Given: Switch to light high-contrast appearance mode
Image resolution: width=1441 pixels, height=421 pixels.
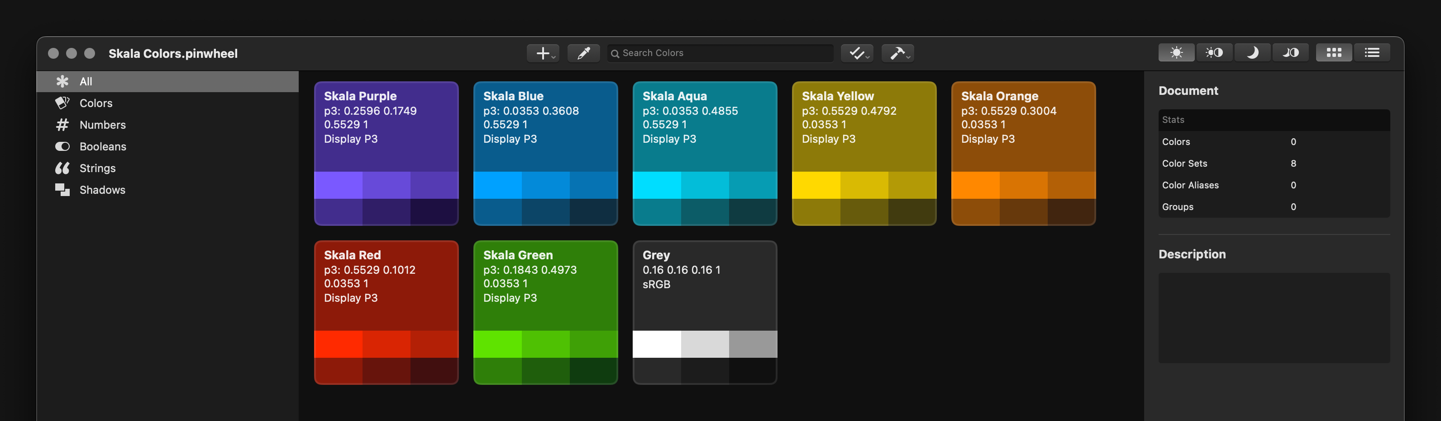Looking at the screenshot, I should (x=1214, y=52).
